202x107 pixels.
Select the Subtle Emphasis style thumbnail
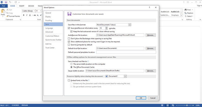pyautogui.click(x=165, y=13)
